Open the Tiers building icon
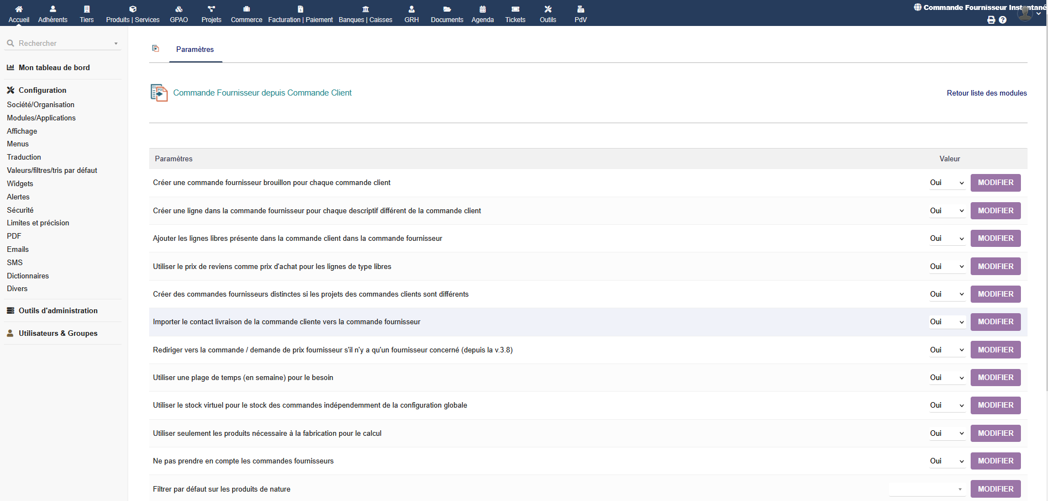Screen dimensions: 1048x501 87,9
